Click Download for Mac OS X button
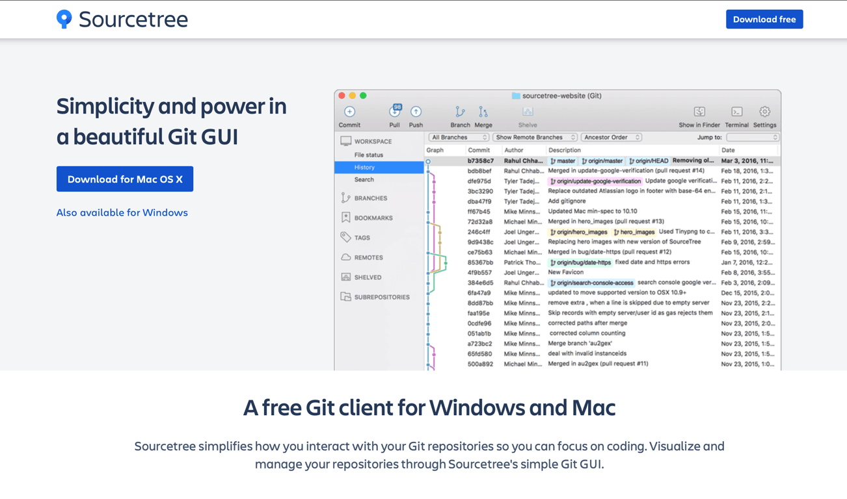This screenshot has height=499, width=847. (125, 179)
